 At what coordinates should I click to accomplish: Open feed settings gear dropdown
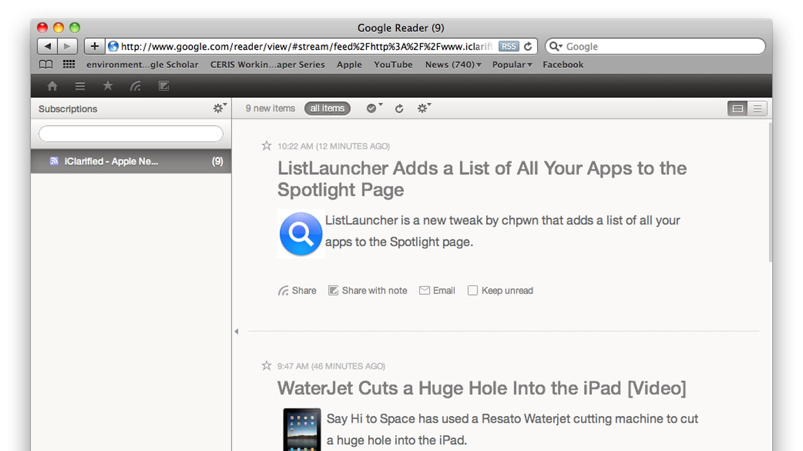point(424,108)
